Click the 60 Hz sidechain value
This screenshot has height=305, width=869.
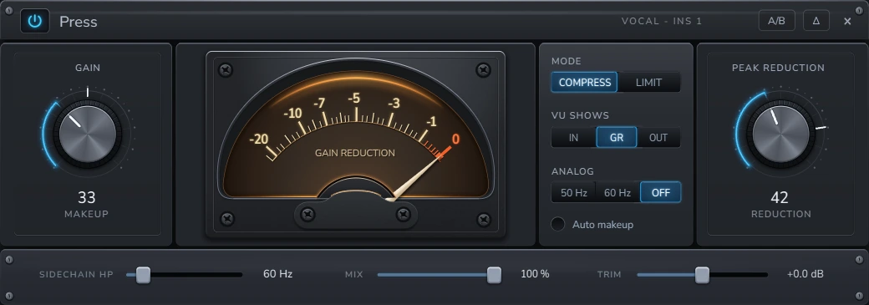[x=277, y=274]
